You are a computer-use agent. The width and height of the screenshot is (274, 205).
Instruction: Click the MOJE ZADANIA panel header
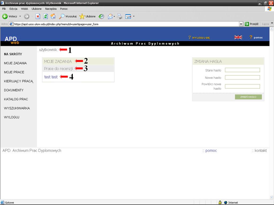pyautogui.click(x=78, y=61)
